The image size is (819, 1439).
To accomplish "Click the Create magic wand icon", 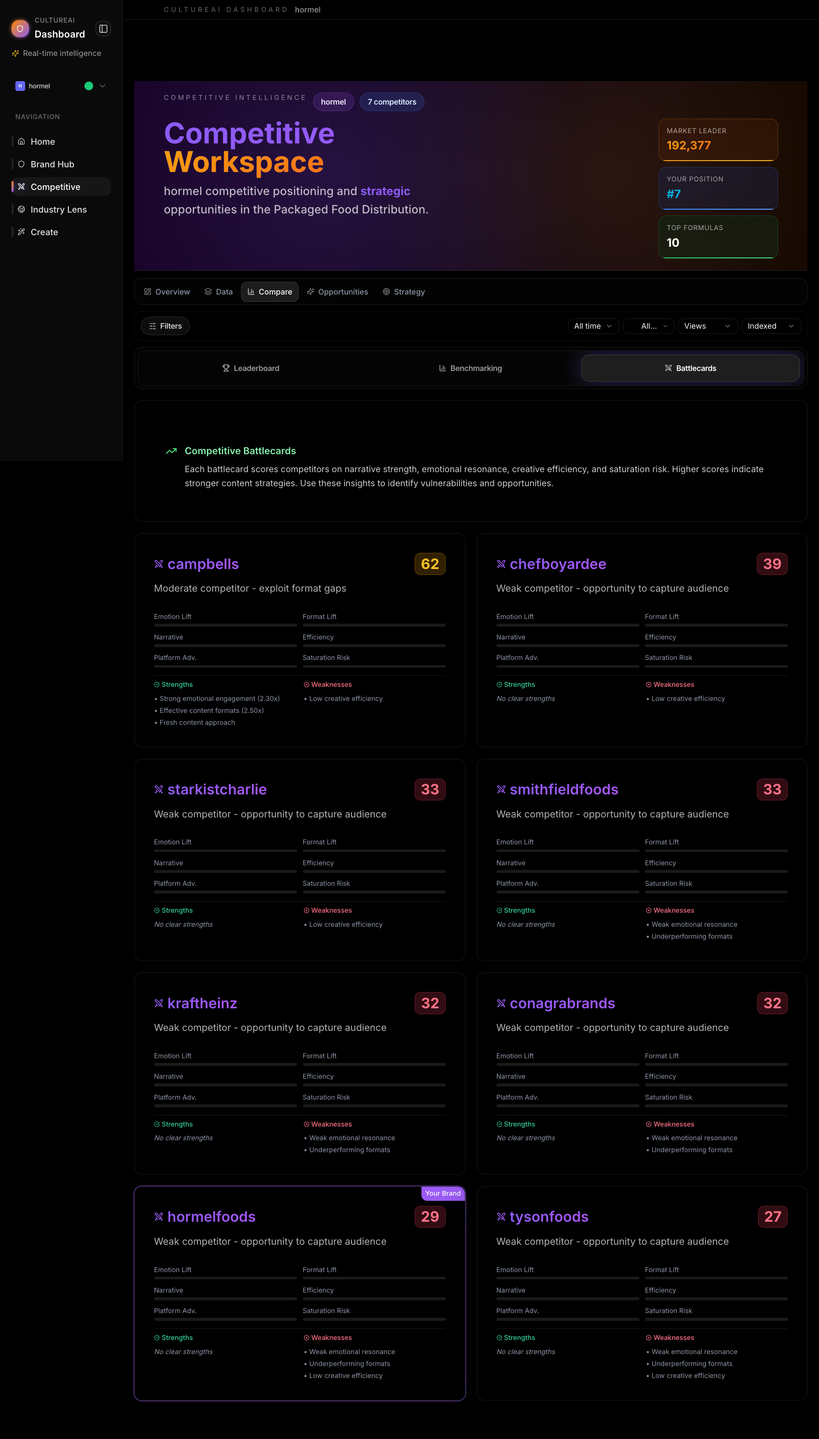I will (21, 232).
